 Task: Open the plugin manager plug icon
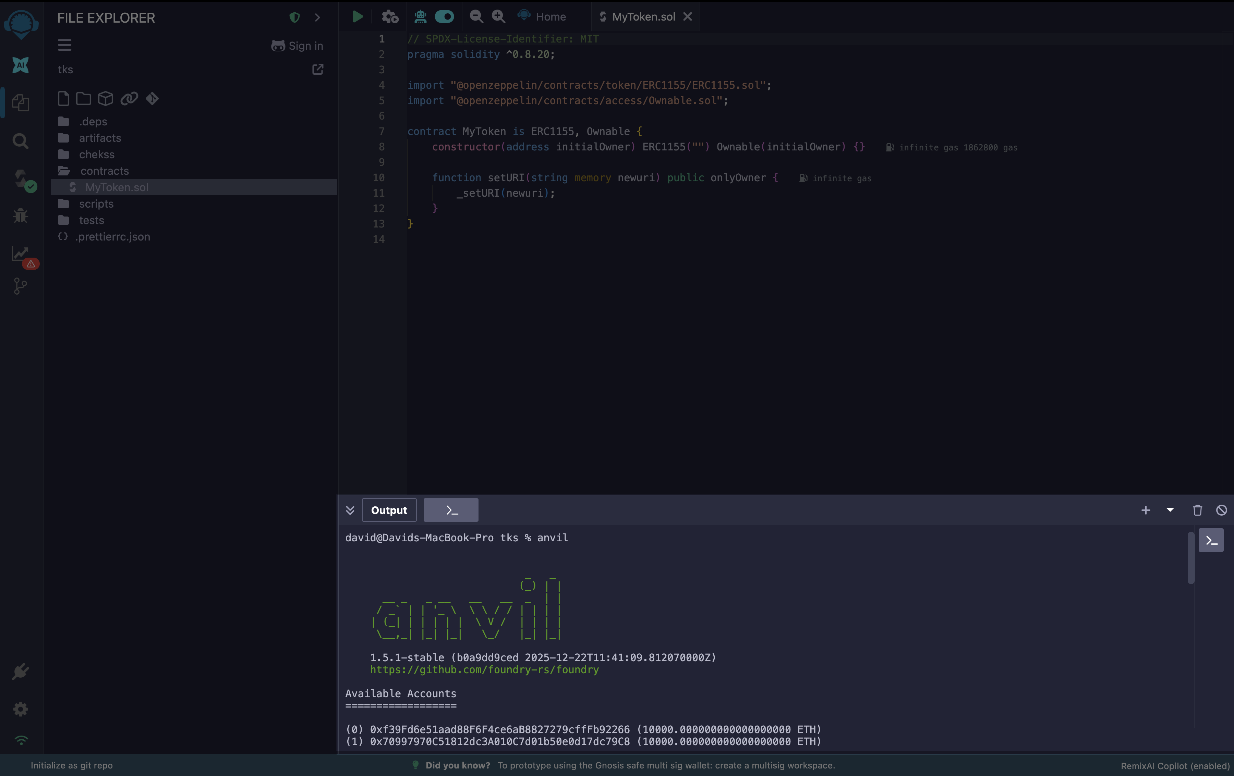pos(21,671)
